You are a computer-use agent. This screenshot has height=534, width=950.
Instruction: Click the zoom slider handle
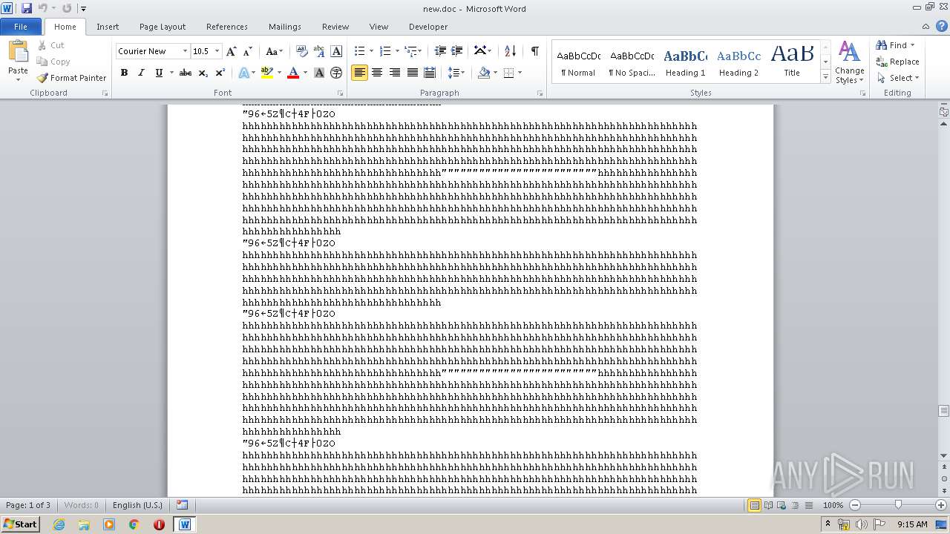pos(898,505)
